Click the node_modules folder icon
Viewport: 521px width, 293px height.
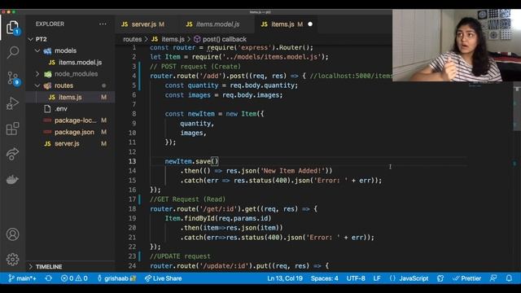pyautogui.click(x=48, y=74)
